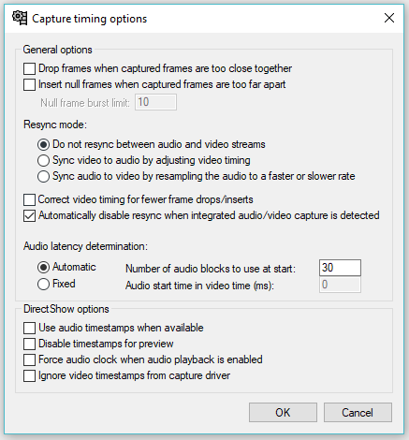Image resolution: width=409 pixels, height=440 pixels.
Task: Confirm settings with the OK button
Action: (283, 413)
